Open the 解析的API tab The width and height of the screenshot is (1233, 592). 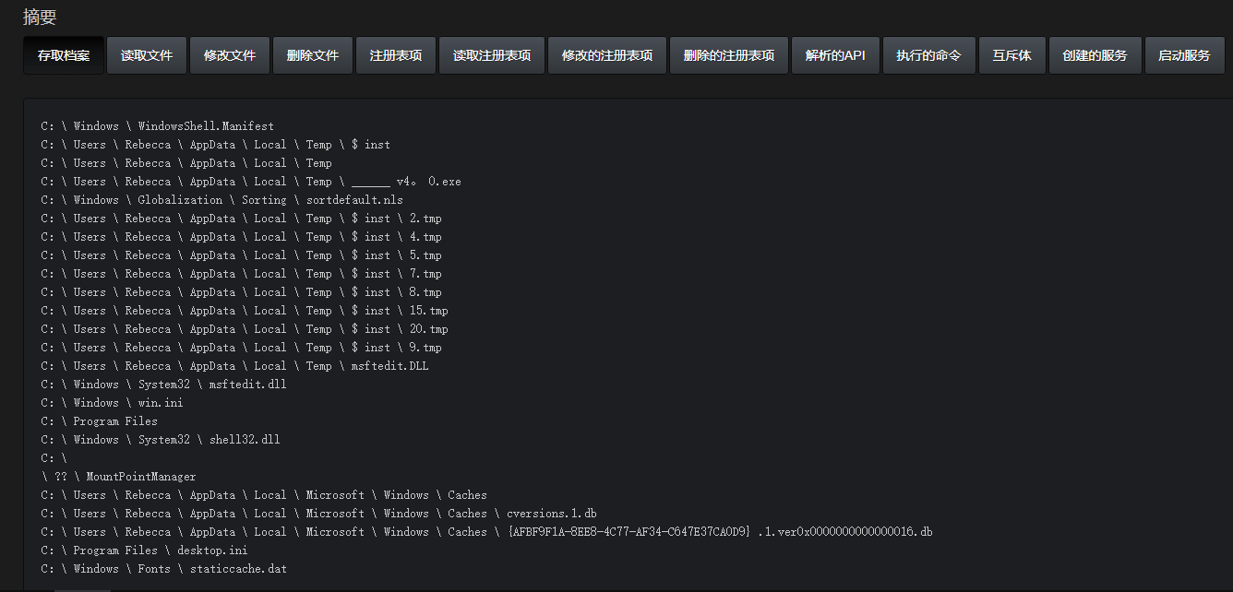[835, 55]
